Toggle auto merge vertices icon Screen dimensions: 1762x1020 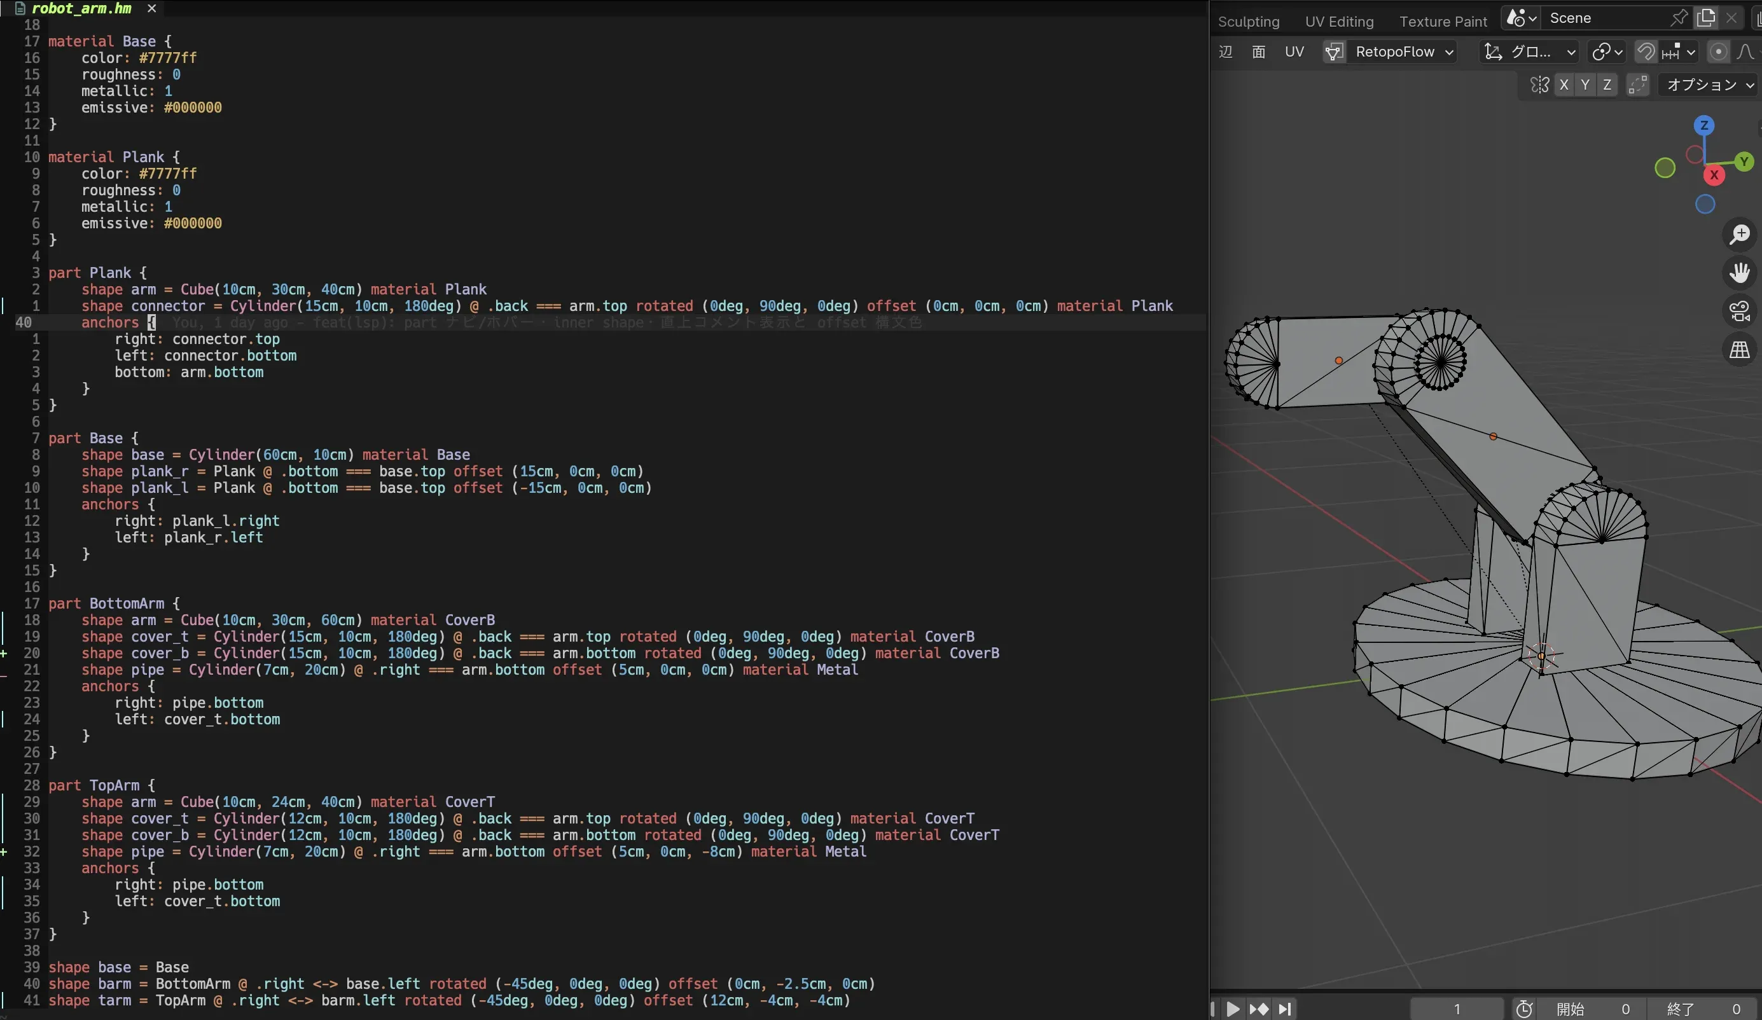(1637, 85)
